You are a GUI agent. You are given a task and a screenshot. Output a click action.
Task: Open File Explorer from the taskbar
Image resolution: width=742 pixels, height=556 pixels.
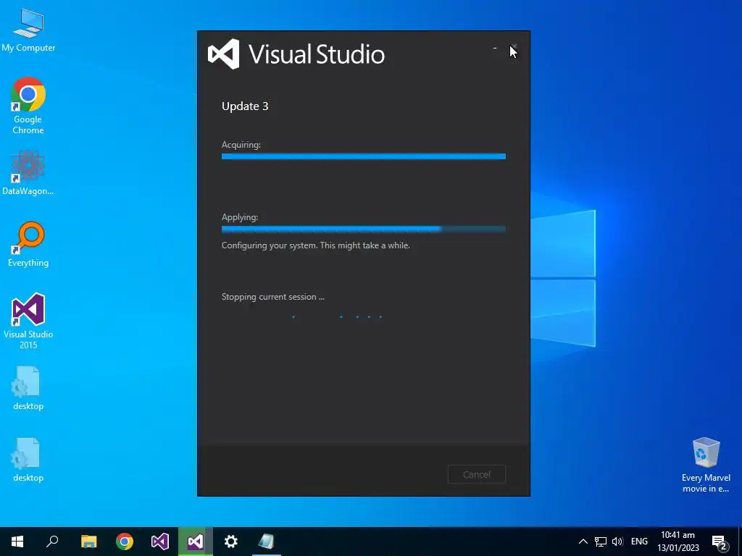click(88, 542)
